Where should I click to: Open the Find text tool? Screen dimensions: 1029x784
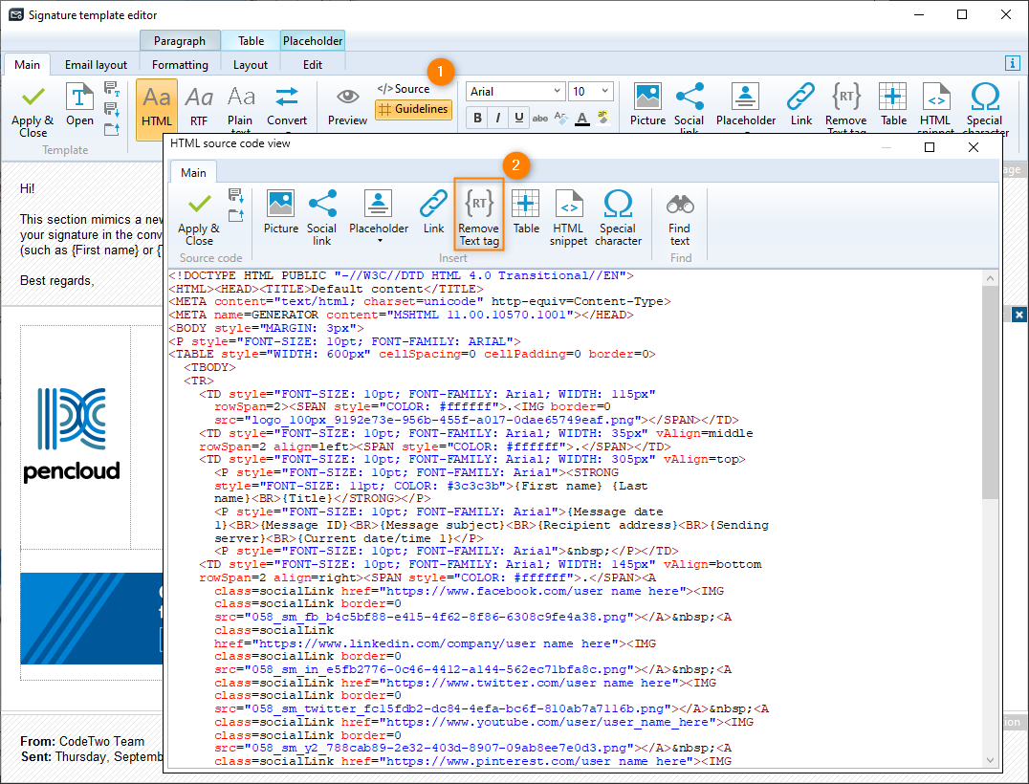[x=679, y=212]
